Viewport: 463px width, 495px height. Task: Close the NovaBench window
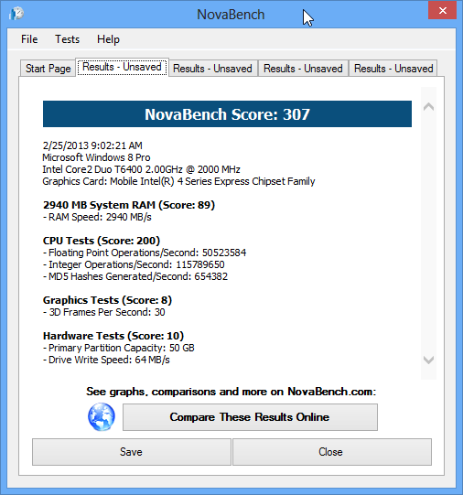(443, 10)
